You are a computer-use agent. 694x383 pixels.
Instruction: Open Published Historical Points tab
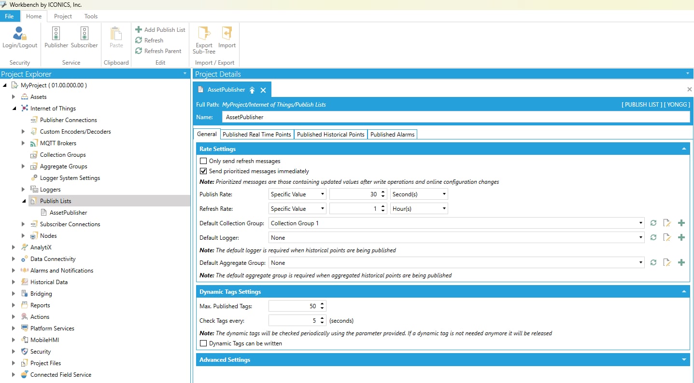pyautogui.click(x=330, y=134)
